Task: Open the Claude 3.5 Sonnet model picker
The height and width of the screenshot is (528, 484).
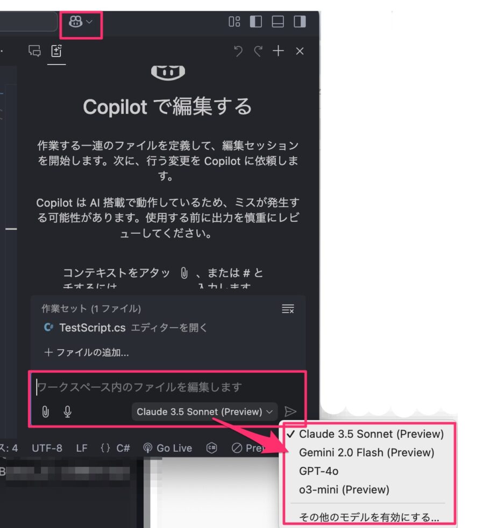Action: coord(204,411)
